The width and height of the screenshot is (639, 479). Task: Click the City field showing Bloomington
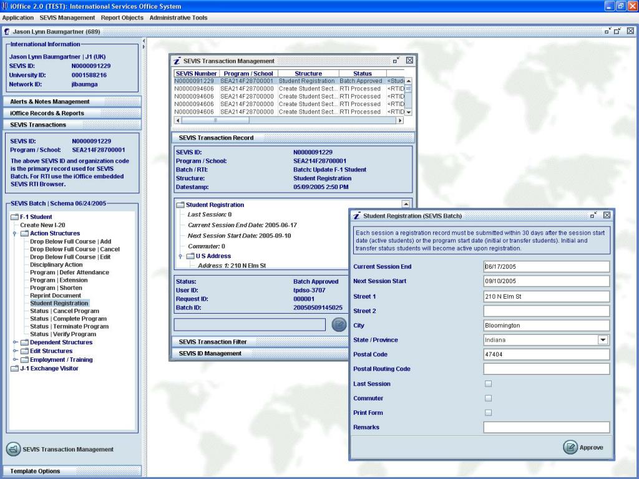[x=546, y=326]
